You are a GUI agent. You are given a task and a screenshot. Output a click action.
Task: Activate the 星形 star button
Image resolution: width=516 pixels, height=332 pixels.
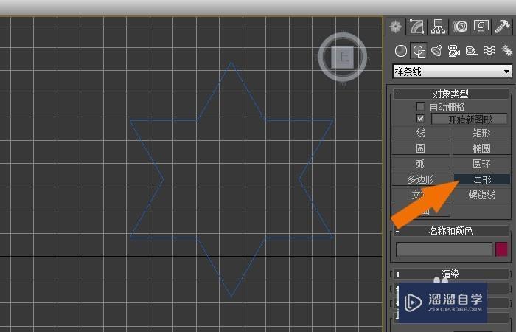pyautogui.click(x=481, y=179)
